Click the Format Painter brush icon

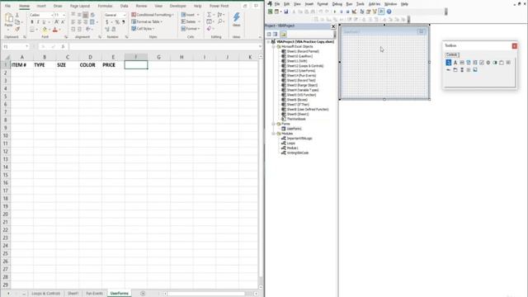pyautogui.click(x=17, y=30)
